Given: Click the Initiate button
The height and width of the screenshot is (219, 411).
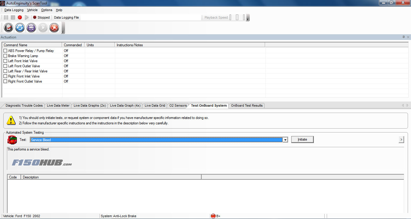Looking at the screenshot, I should (302, 139).
